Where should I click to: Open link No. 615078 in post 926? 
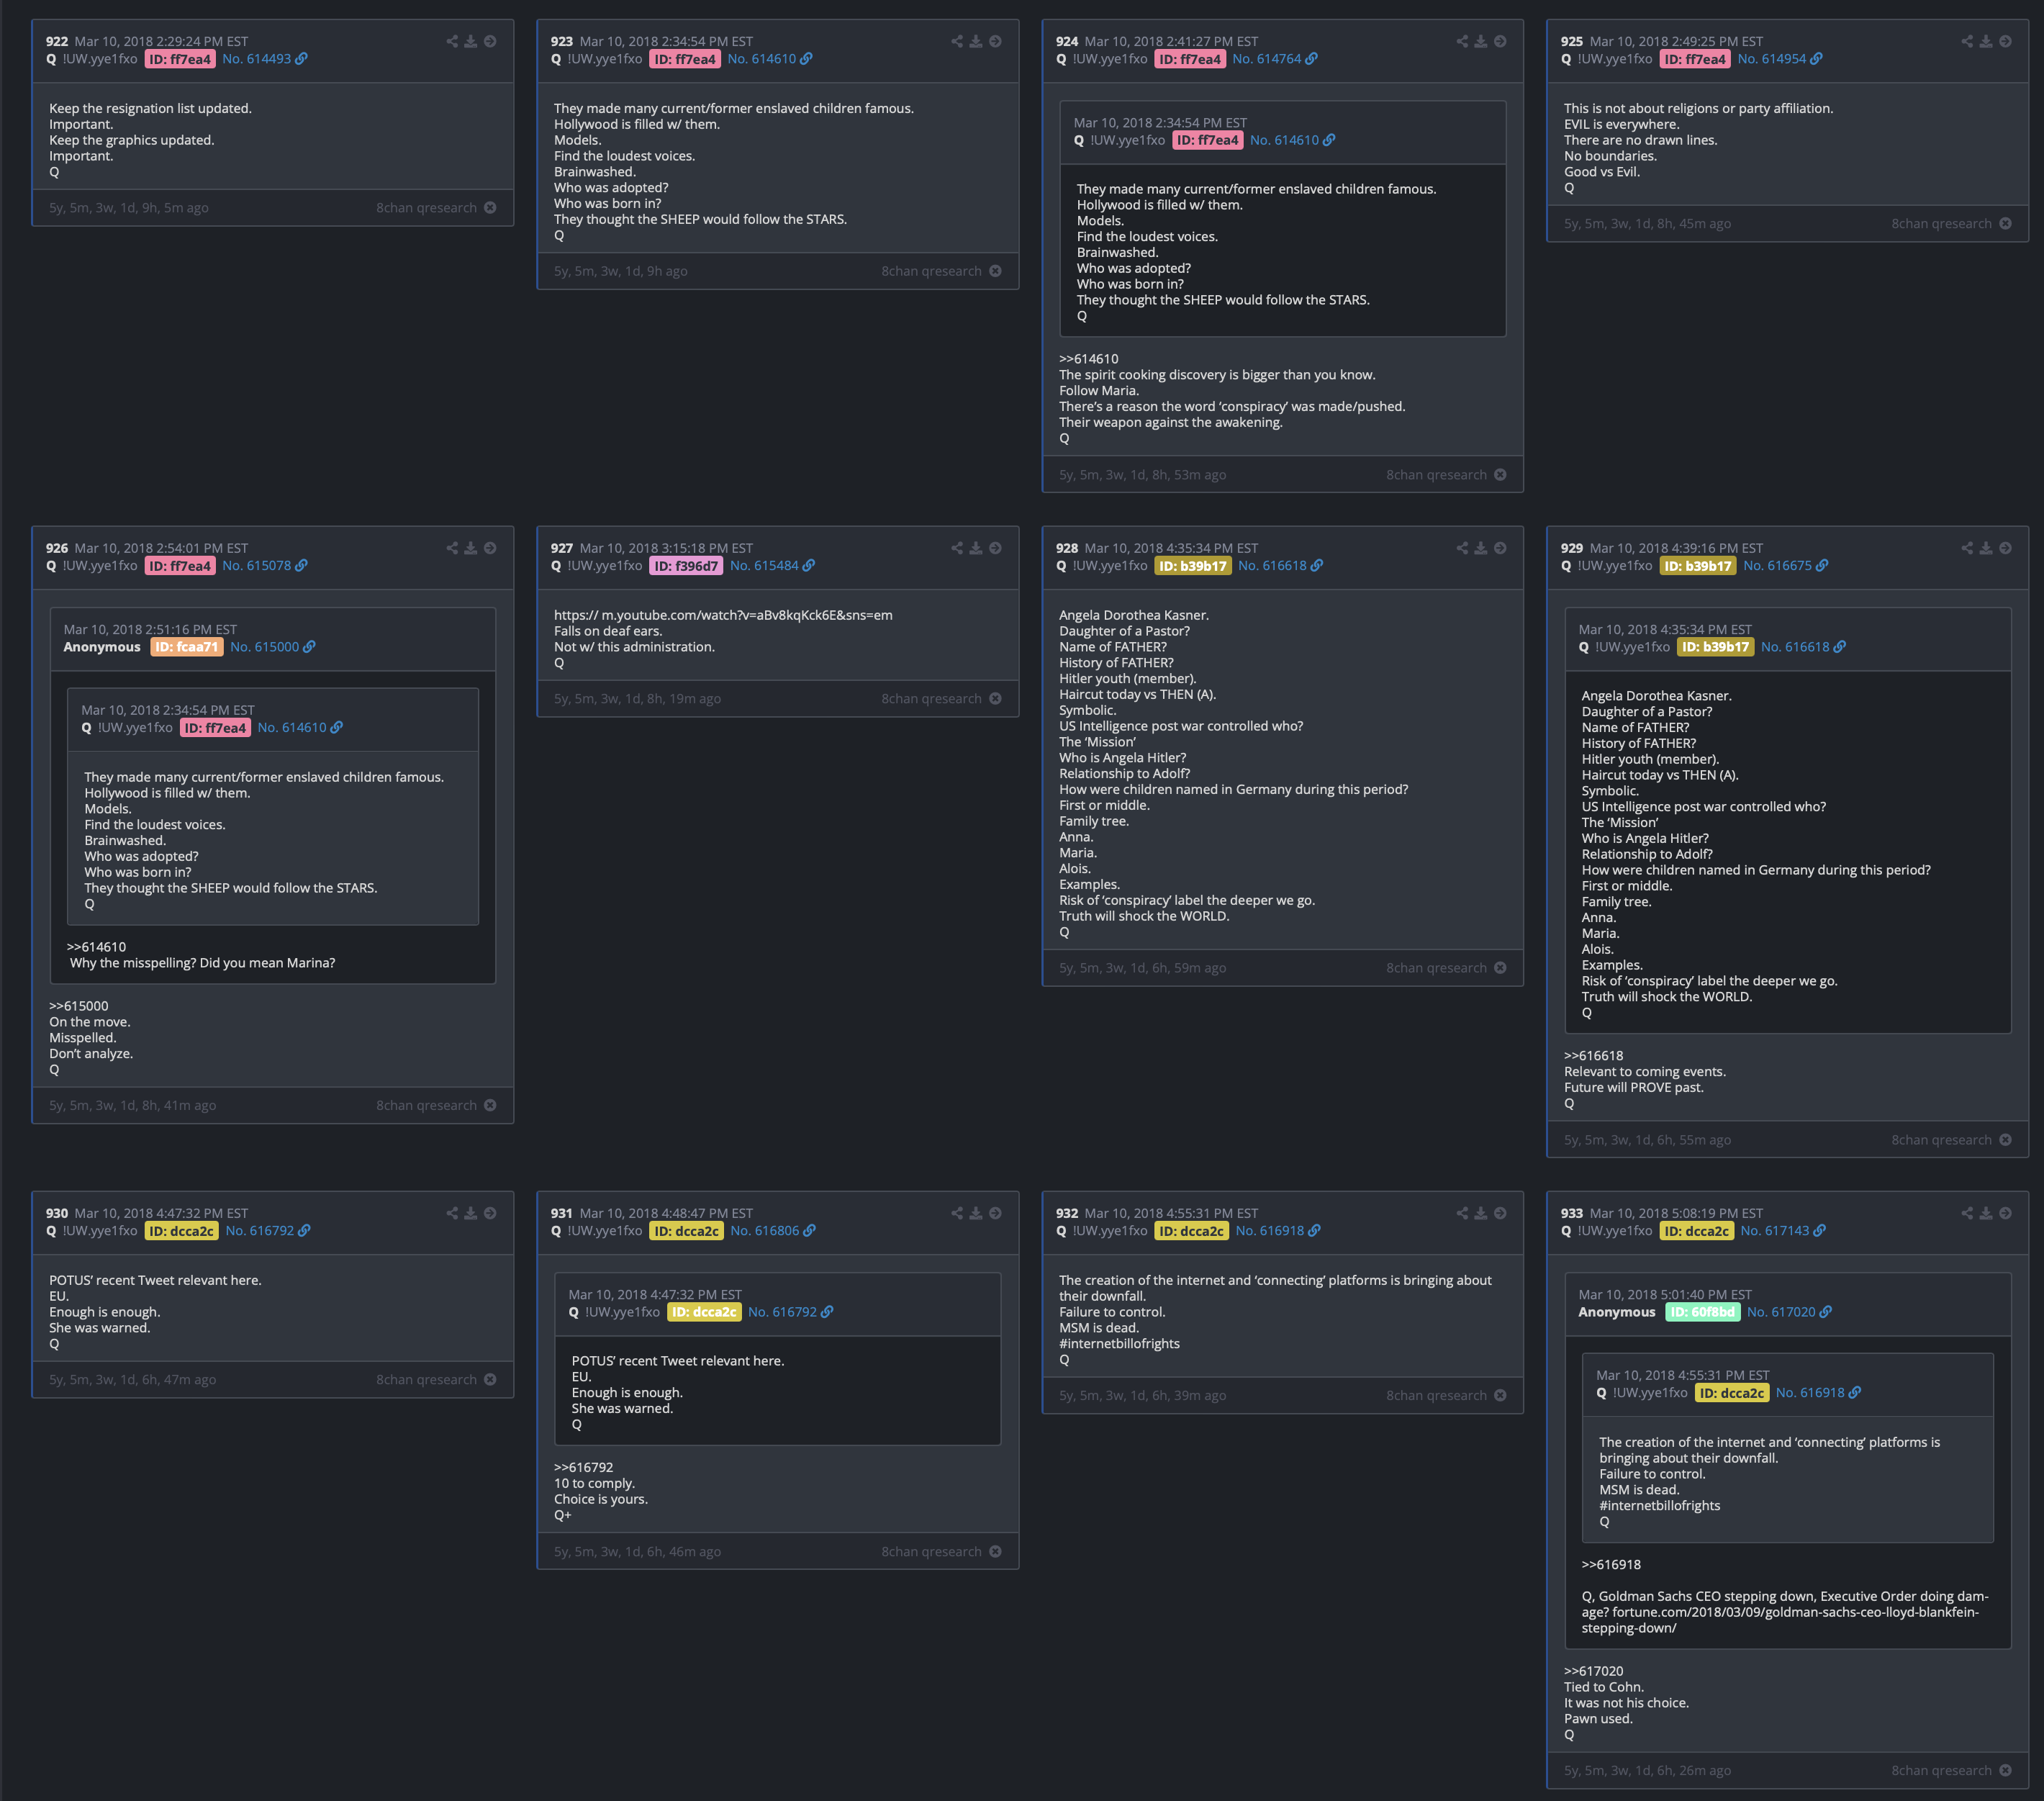click(x=264, y=566)
